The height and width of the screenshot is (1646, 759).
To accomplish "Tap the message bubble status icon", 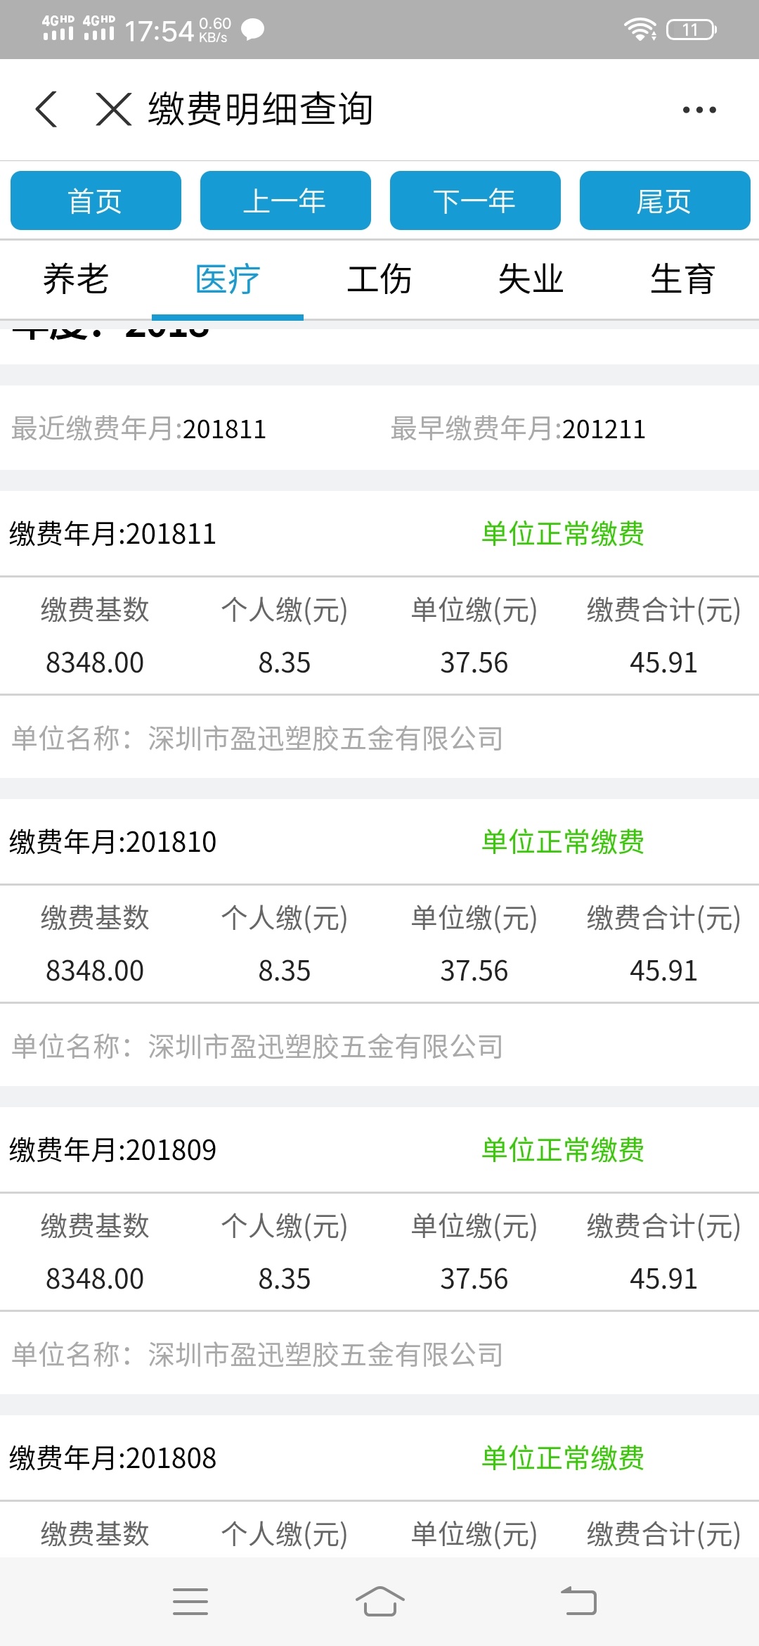I will click(x=252, y=30).
